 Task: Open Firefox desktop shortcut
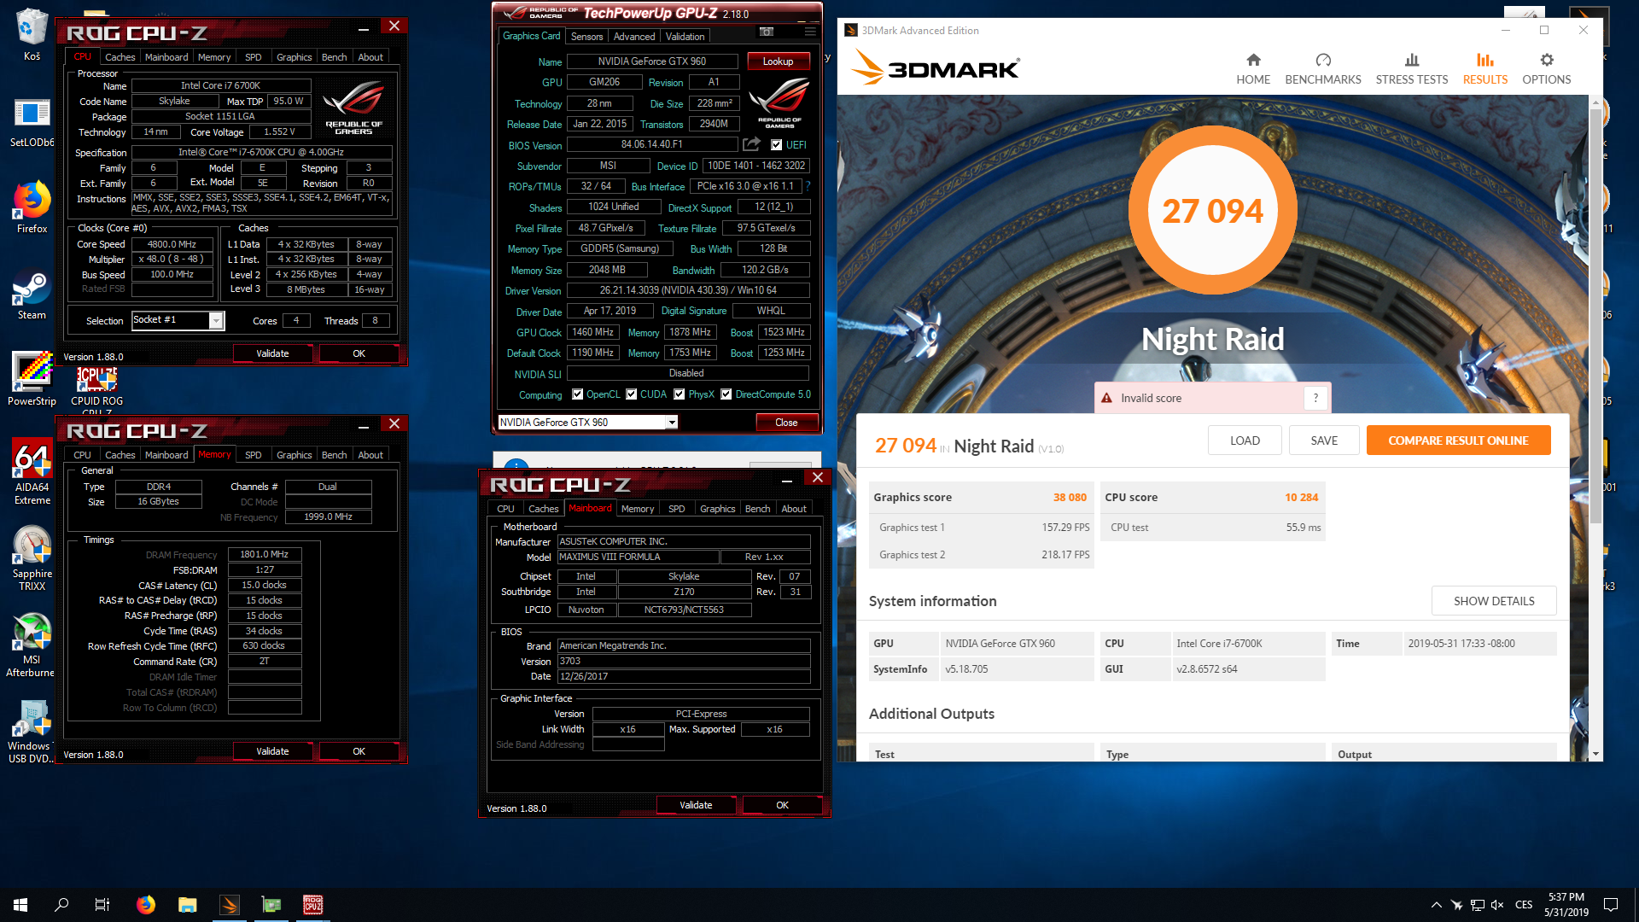32,207
